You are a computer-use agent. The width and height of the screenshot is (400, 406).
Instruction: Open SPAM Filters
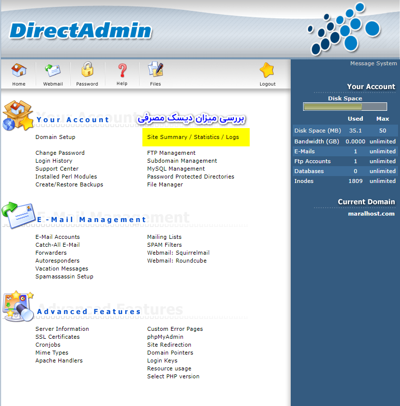[165, 245]
